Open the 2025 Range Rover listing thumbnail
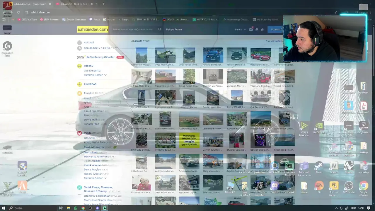This screenshot has height=211, width=375. (x=189, y=55)
